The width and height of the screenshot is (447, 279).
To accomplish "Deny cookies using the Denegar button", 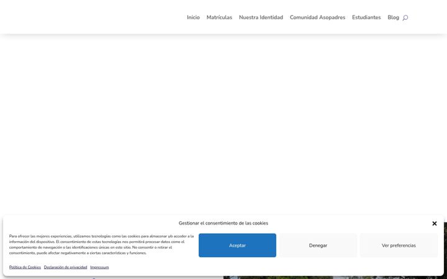I will coord(318,245).
